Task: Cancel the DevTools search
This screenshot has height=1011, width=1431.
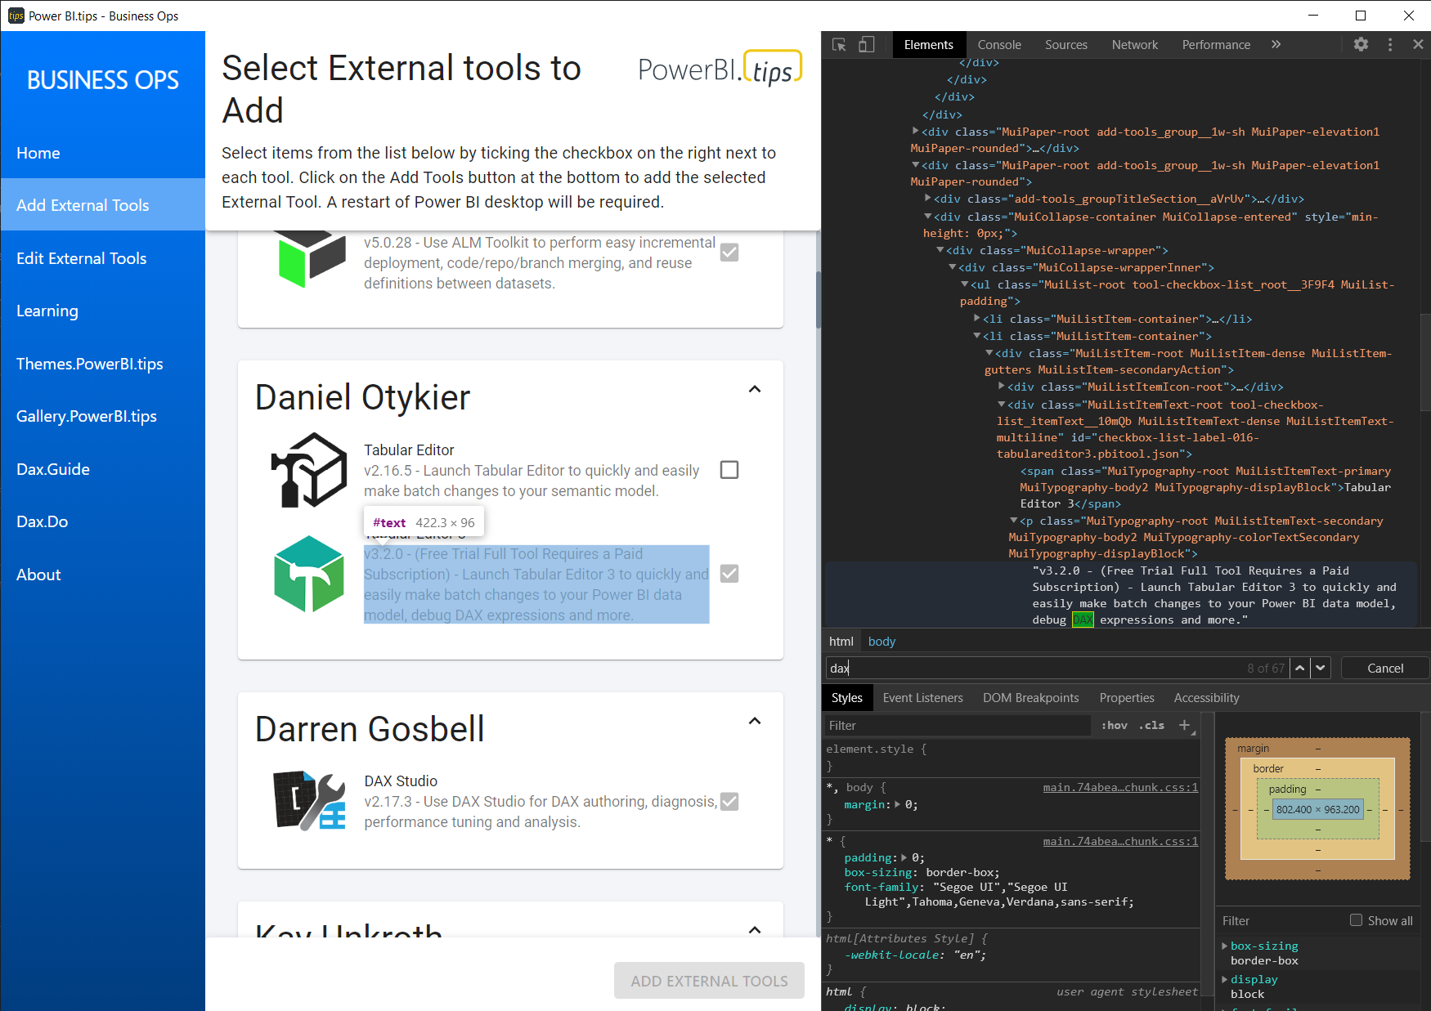Action: tap(1385, 668)
